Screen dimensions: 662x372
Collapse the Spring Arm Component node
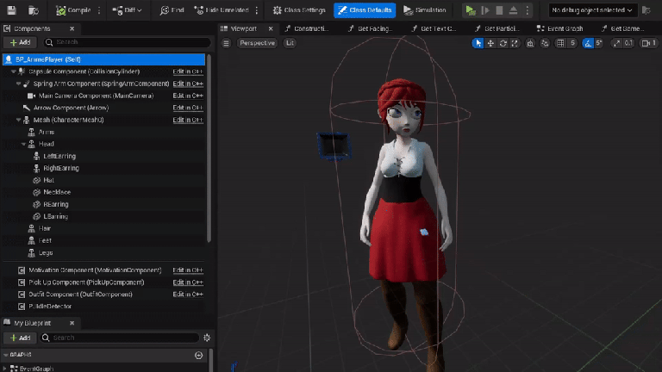[18, 84]
